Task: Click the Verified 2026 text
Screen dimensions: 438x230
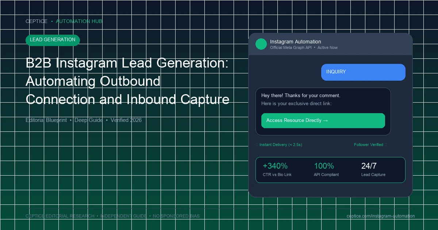Action: click(x=126, y=120)
